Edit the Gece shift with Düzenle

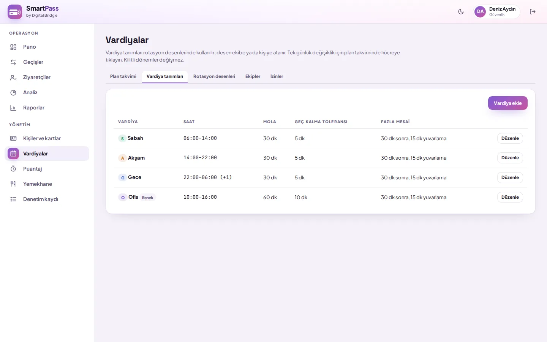coord(510,177)
